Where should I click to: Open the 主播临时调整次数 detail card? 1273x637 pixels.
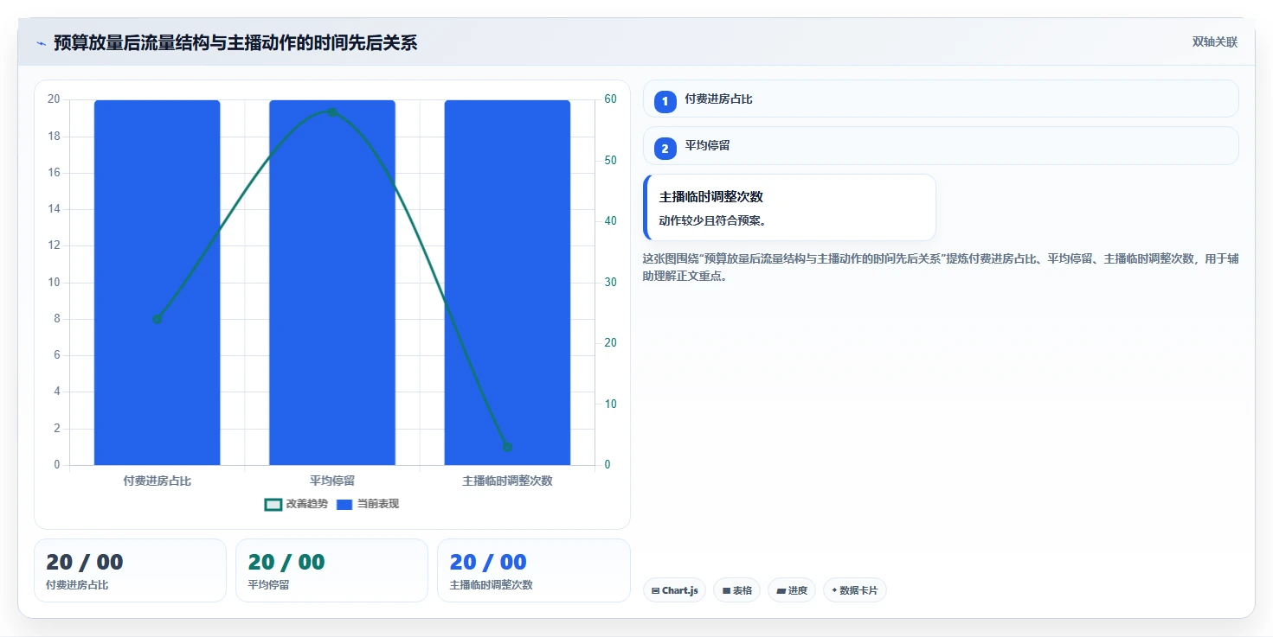point(790,207)
